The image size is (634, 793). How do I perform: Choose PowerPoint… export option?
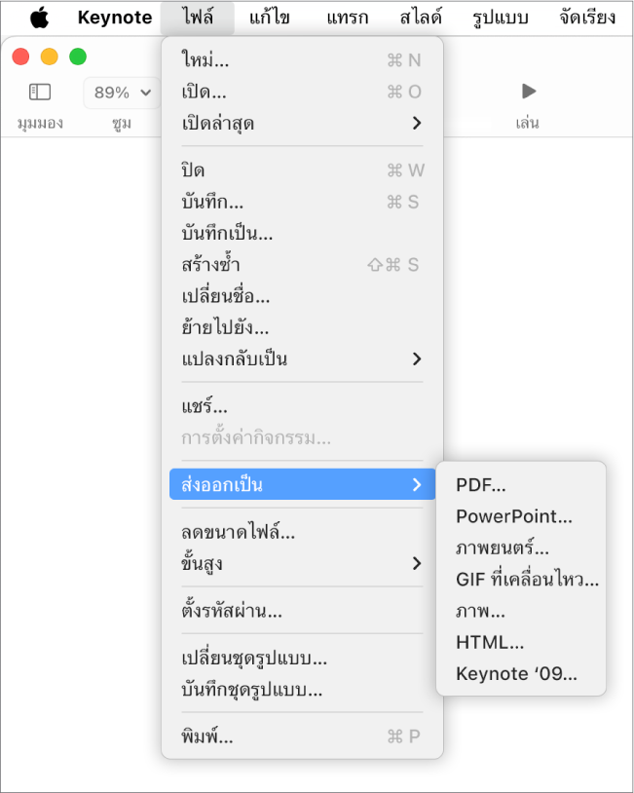coord(513,517)
